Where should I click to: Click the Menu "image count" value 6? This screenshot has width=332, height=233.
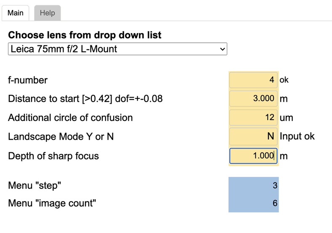click(x=275, y=203)
